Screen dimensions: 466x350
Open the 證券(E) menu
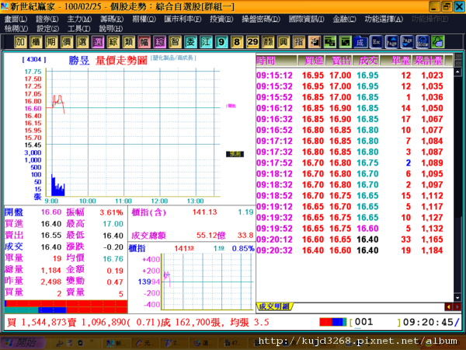(47, 19)
